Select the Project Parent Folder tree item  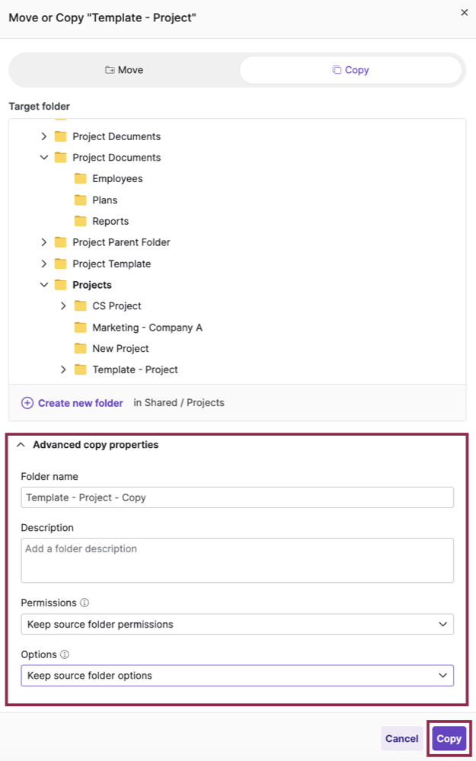tap(121, 241)
